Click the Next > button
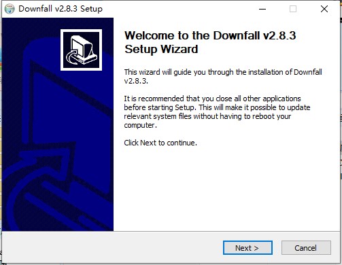This screenshot has width=342, height=265. coord(247,247)
